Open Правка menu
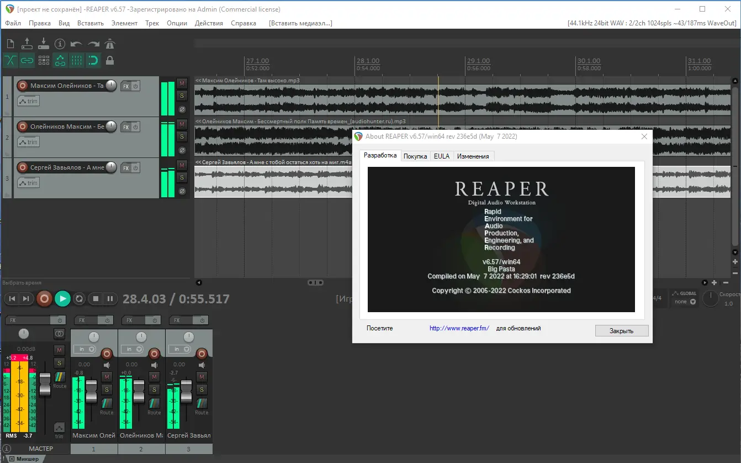The image size is (741, 463). pos(40,23)
